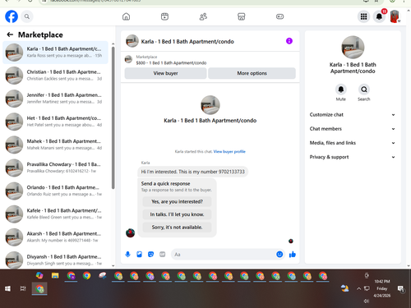The height and width of the screenshot is (308, 411).
Task: Open Kafele conversation in the list
Action: coord(55,214)
